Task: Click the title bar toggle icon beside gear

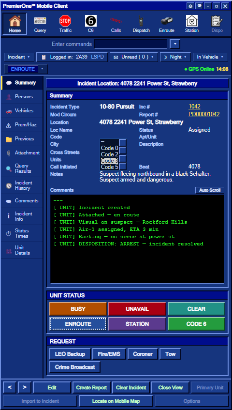Action: pyautogui.click(x=199, y=6)
